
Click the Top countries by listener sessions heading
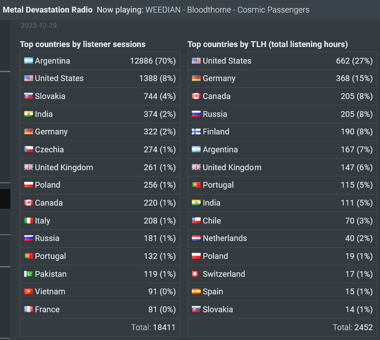click(82, 44)
